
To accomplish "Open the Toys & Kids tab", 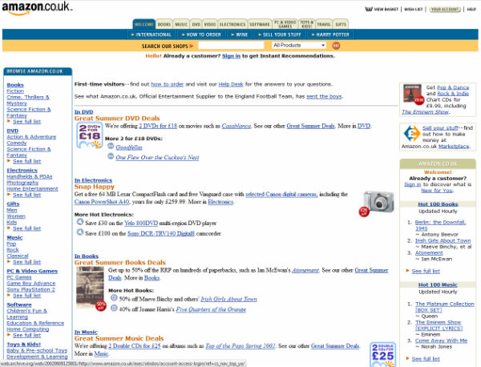I will pyautogui.click(x=307, y=24).
